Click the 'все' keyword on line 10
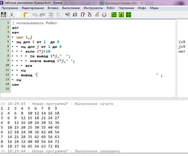 point(29,66)
